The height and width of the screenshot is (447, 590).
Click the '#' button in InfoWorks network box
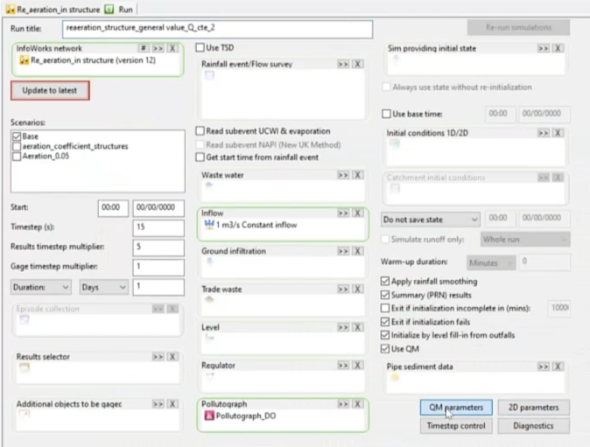coord(144,48)
